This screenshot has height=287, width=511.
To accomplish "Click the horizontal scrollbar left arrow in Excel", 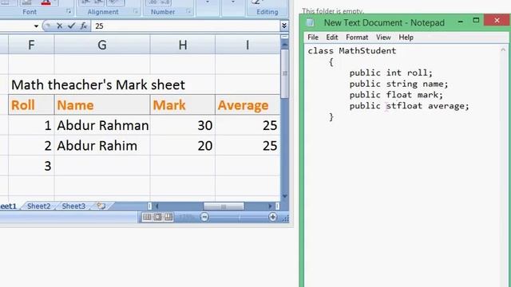I will [156, 206].
